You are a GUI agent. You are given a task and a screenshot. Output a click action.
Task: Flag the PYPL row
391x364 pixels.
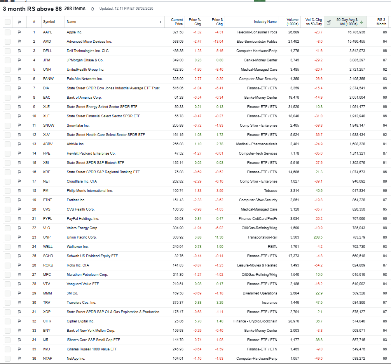(19, 219)
